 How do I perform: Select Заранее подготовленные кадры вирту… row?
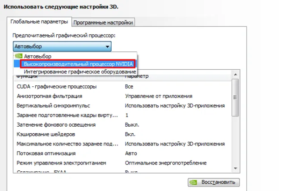tap(122, 115)
